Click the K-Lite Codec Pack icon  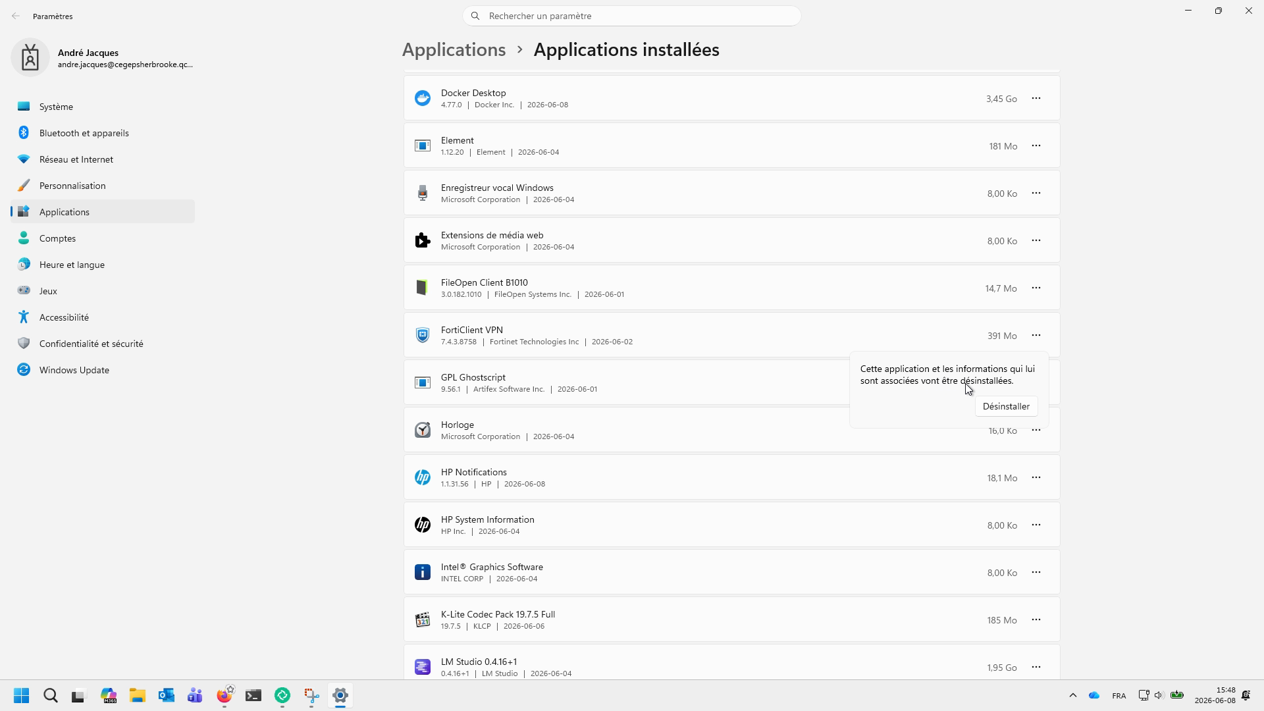pos(423,619)
